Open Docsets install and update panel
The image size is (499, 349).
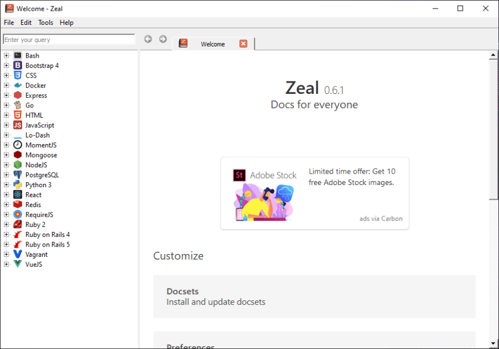314,296
